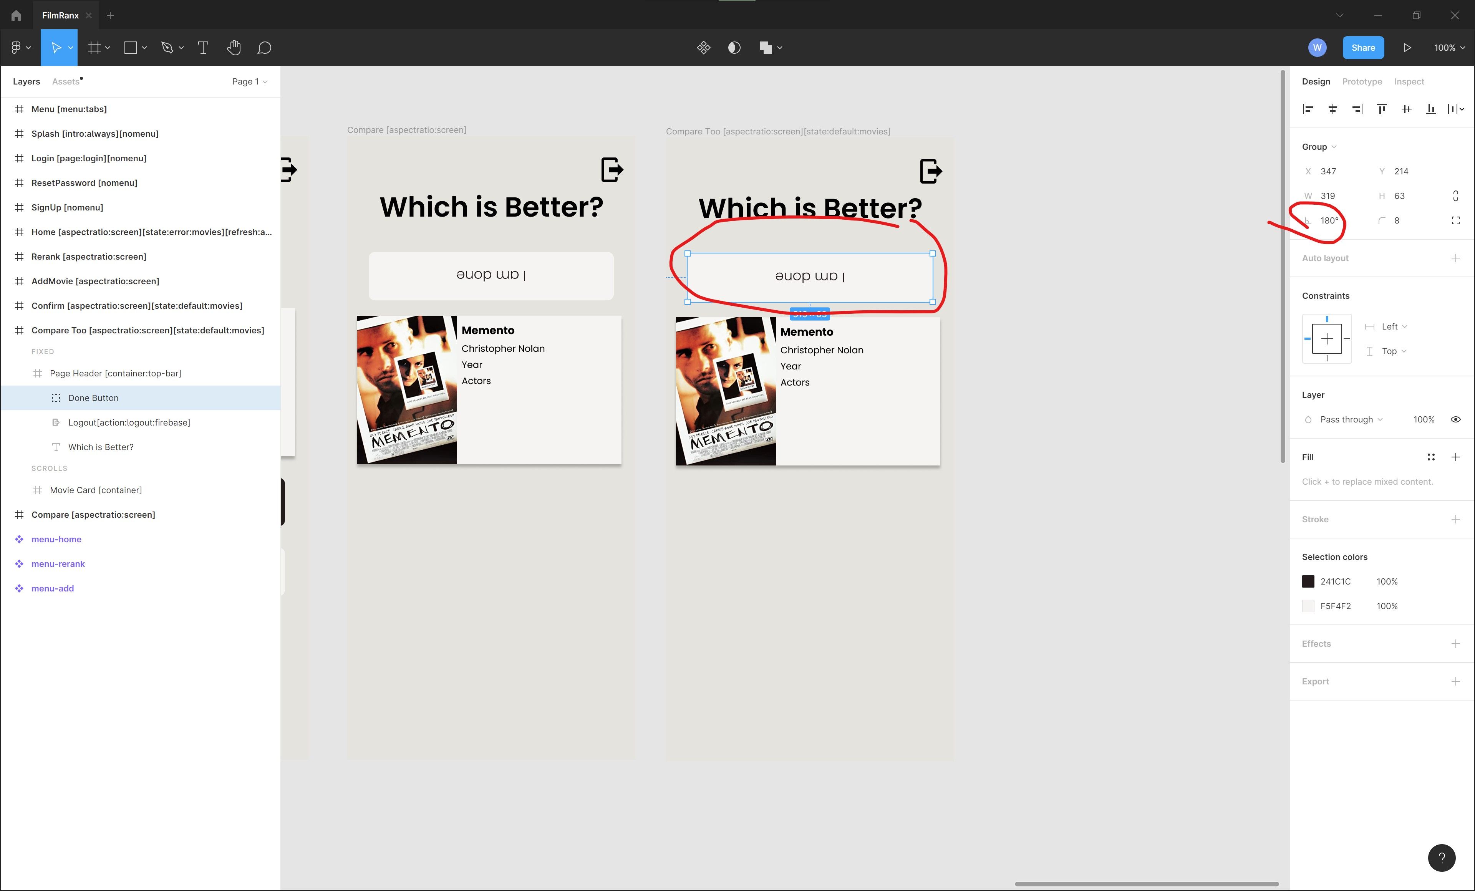The image size is (1475, 891).
Task: Activate the Comment tool
Action: pos(265,47)
